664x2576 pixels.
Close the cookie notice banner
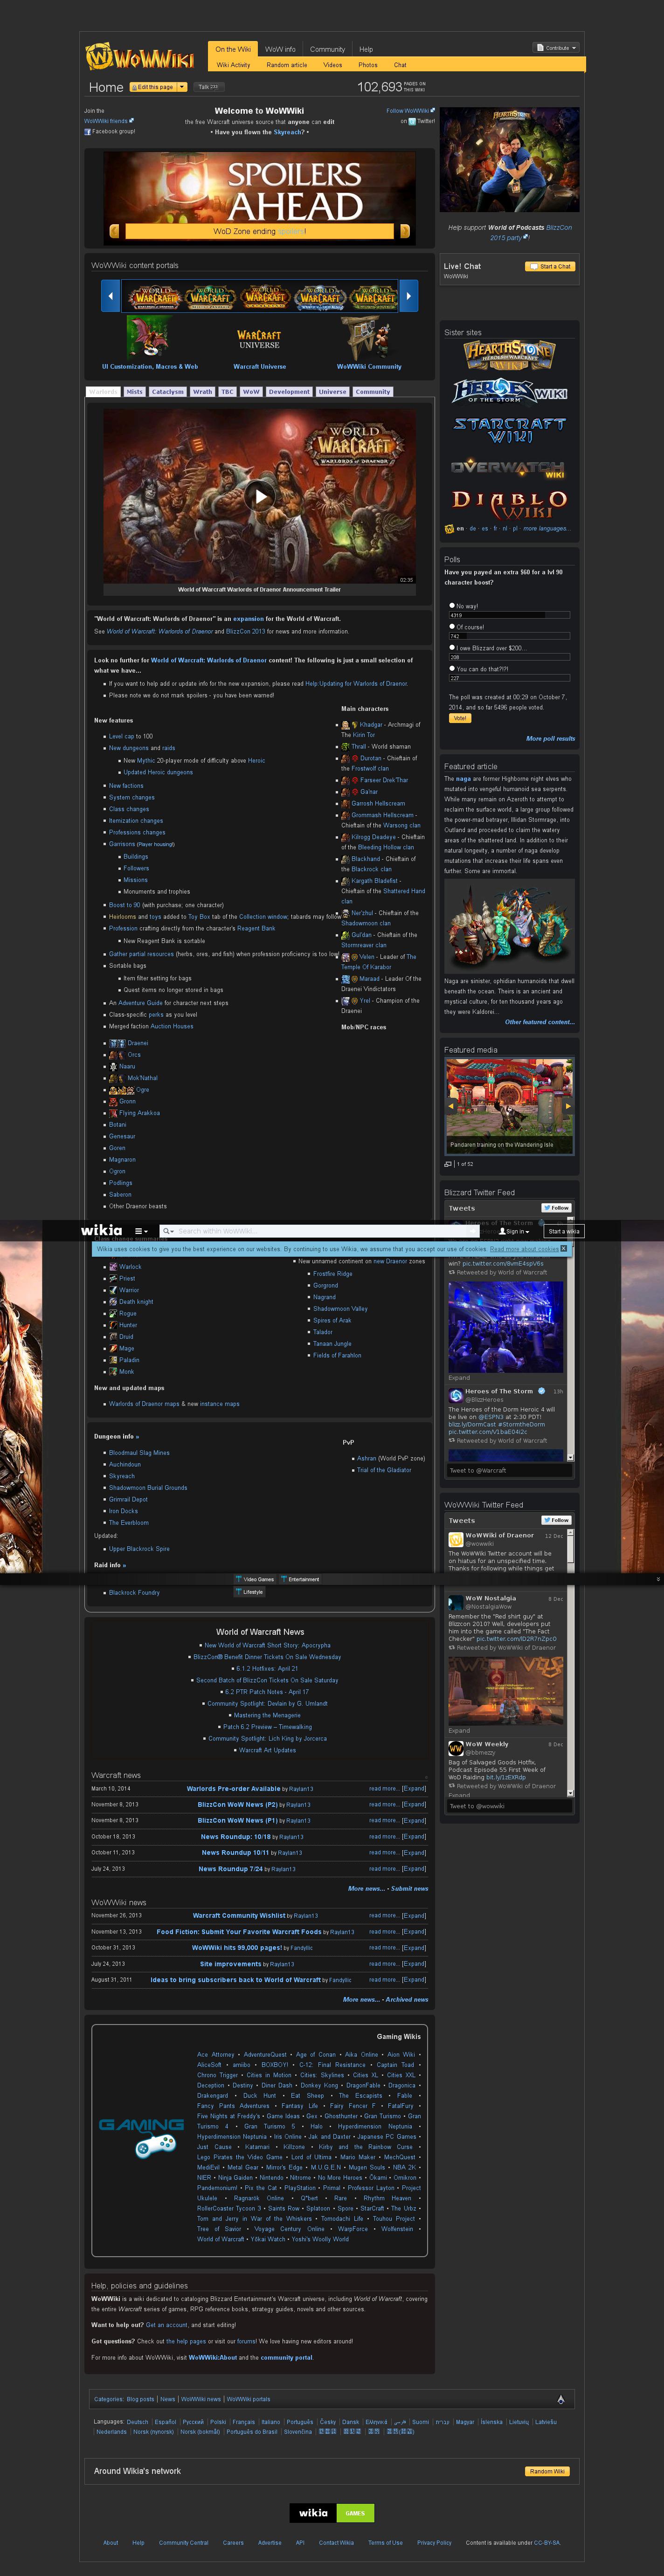563,1248
